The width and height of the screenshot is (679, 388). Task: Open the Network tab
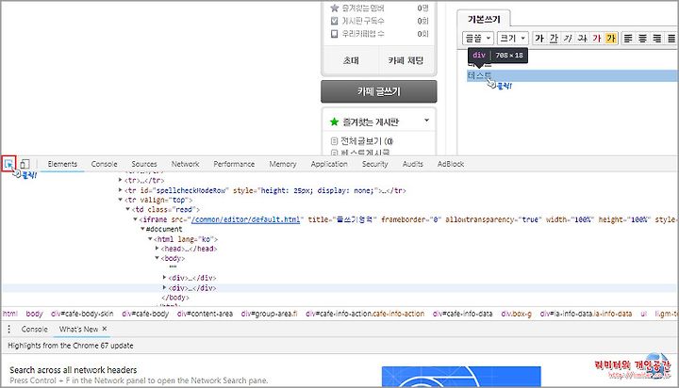186,164
